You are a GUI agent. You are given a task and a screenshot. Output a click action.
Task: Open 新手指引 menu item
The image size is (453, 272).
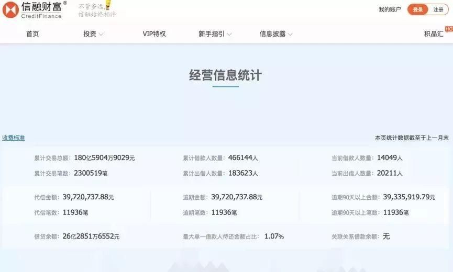(x=212, y=34)
